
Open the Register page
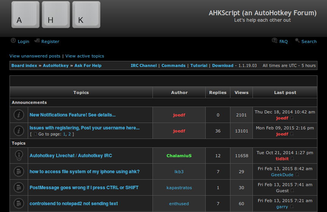[x=50, y=41]
